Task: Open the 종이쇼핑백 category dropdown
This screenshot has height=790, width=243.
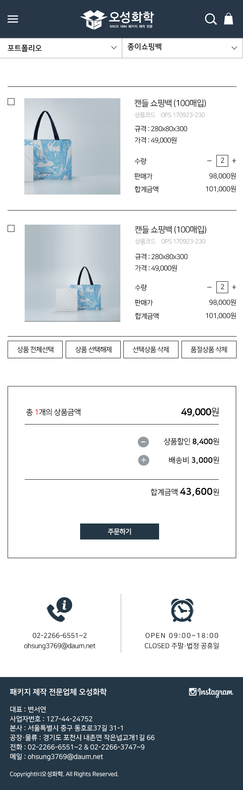Action: (182, 48)
